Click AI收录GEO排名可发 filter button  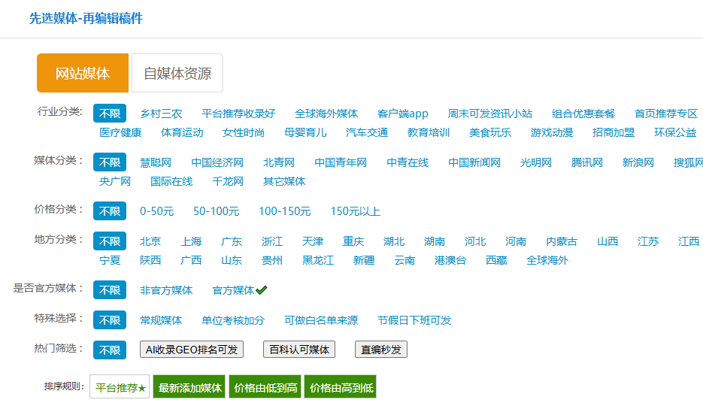pyautogui.click(x=192, y=350)
